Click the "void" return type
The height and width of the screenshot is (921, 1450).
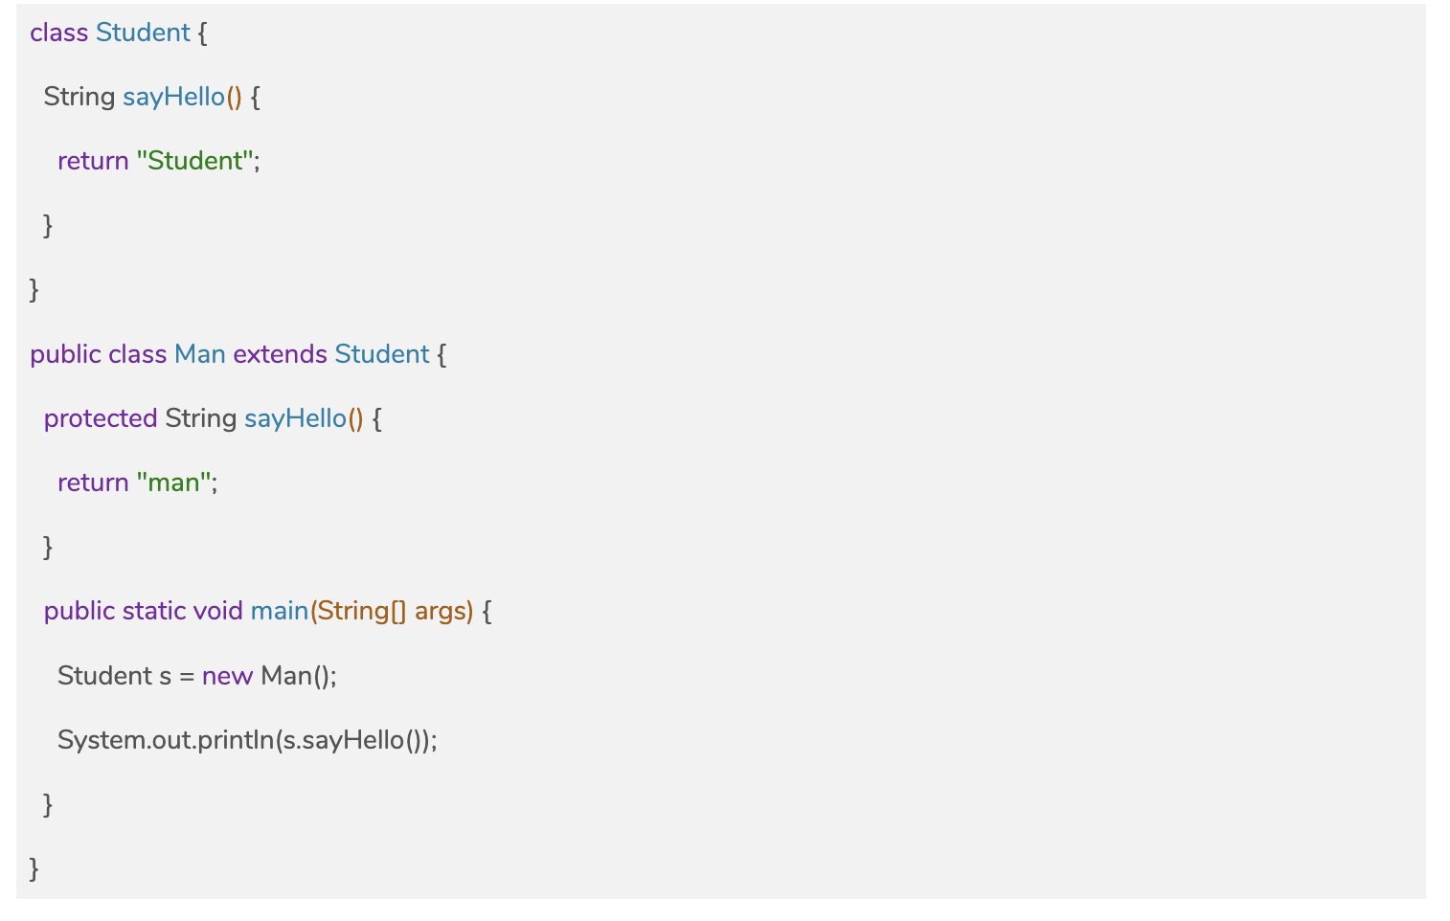tap(217, 611)
